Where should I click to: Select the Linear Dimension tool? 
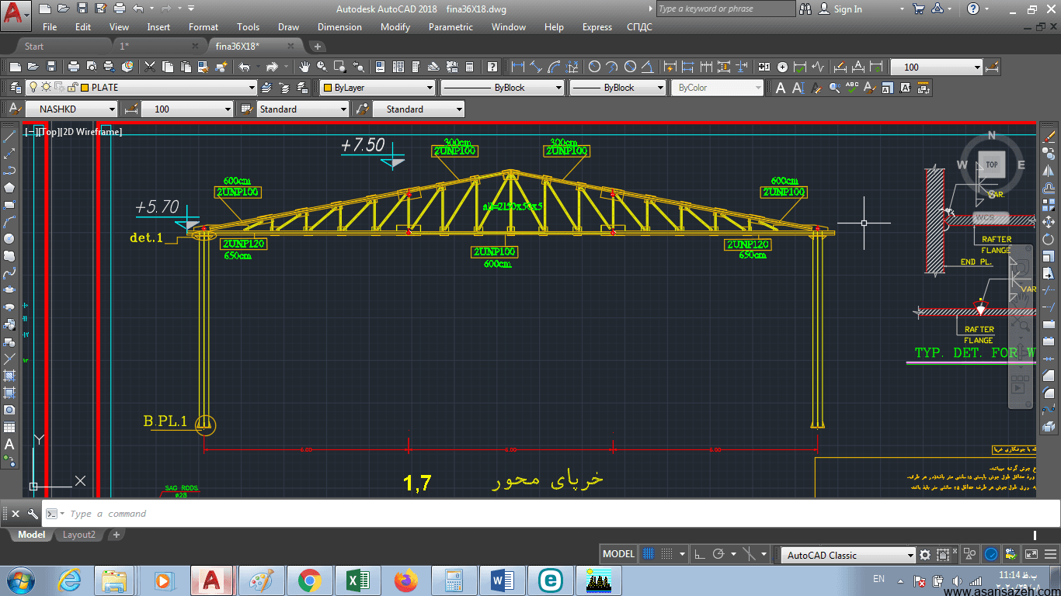pos(517,68)
